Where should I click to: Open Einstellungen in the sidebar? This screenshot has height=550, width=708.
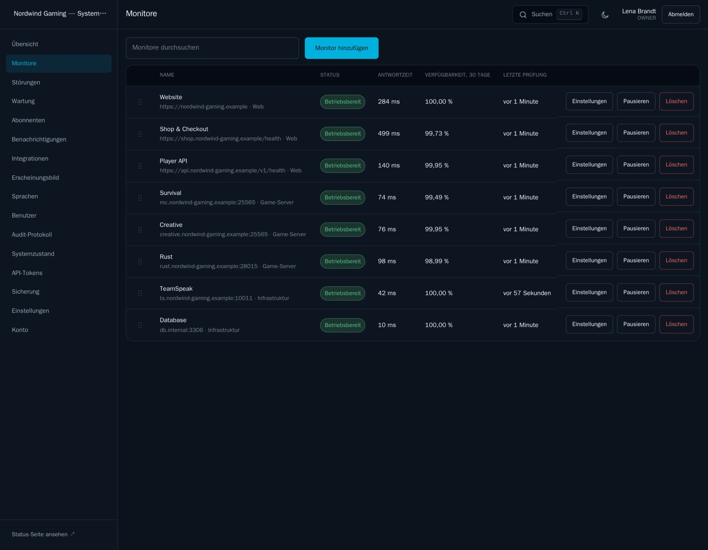[59, 311]
